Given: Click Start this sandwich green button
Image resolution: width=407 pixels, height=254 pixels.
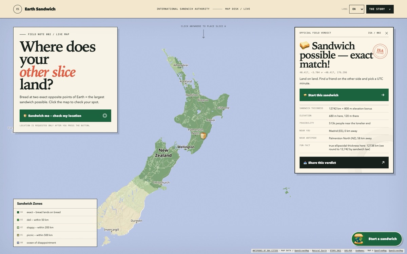Looking at the screenshot, I should click(x=344, y=95).
